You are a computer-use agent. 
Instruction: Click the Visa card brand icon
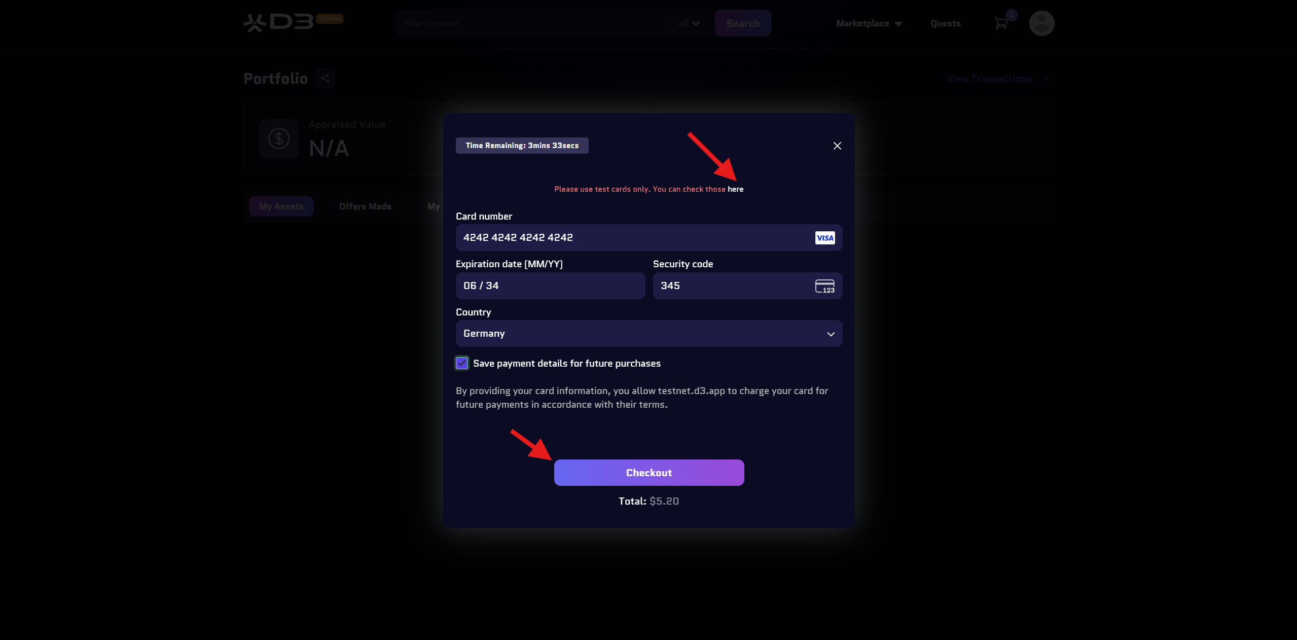point(824,238)
